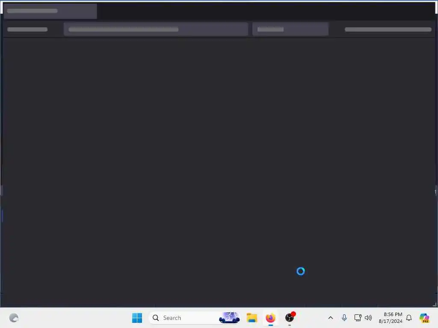Open network status tray icon
438x328 pixels.
tap(358, 318)
